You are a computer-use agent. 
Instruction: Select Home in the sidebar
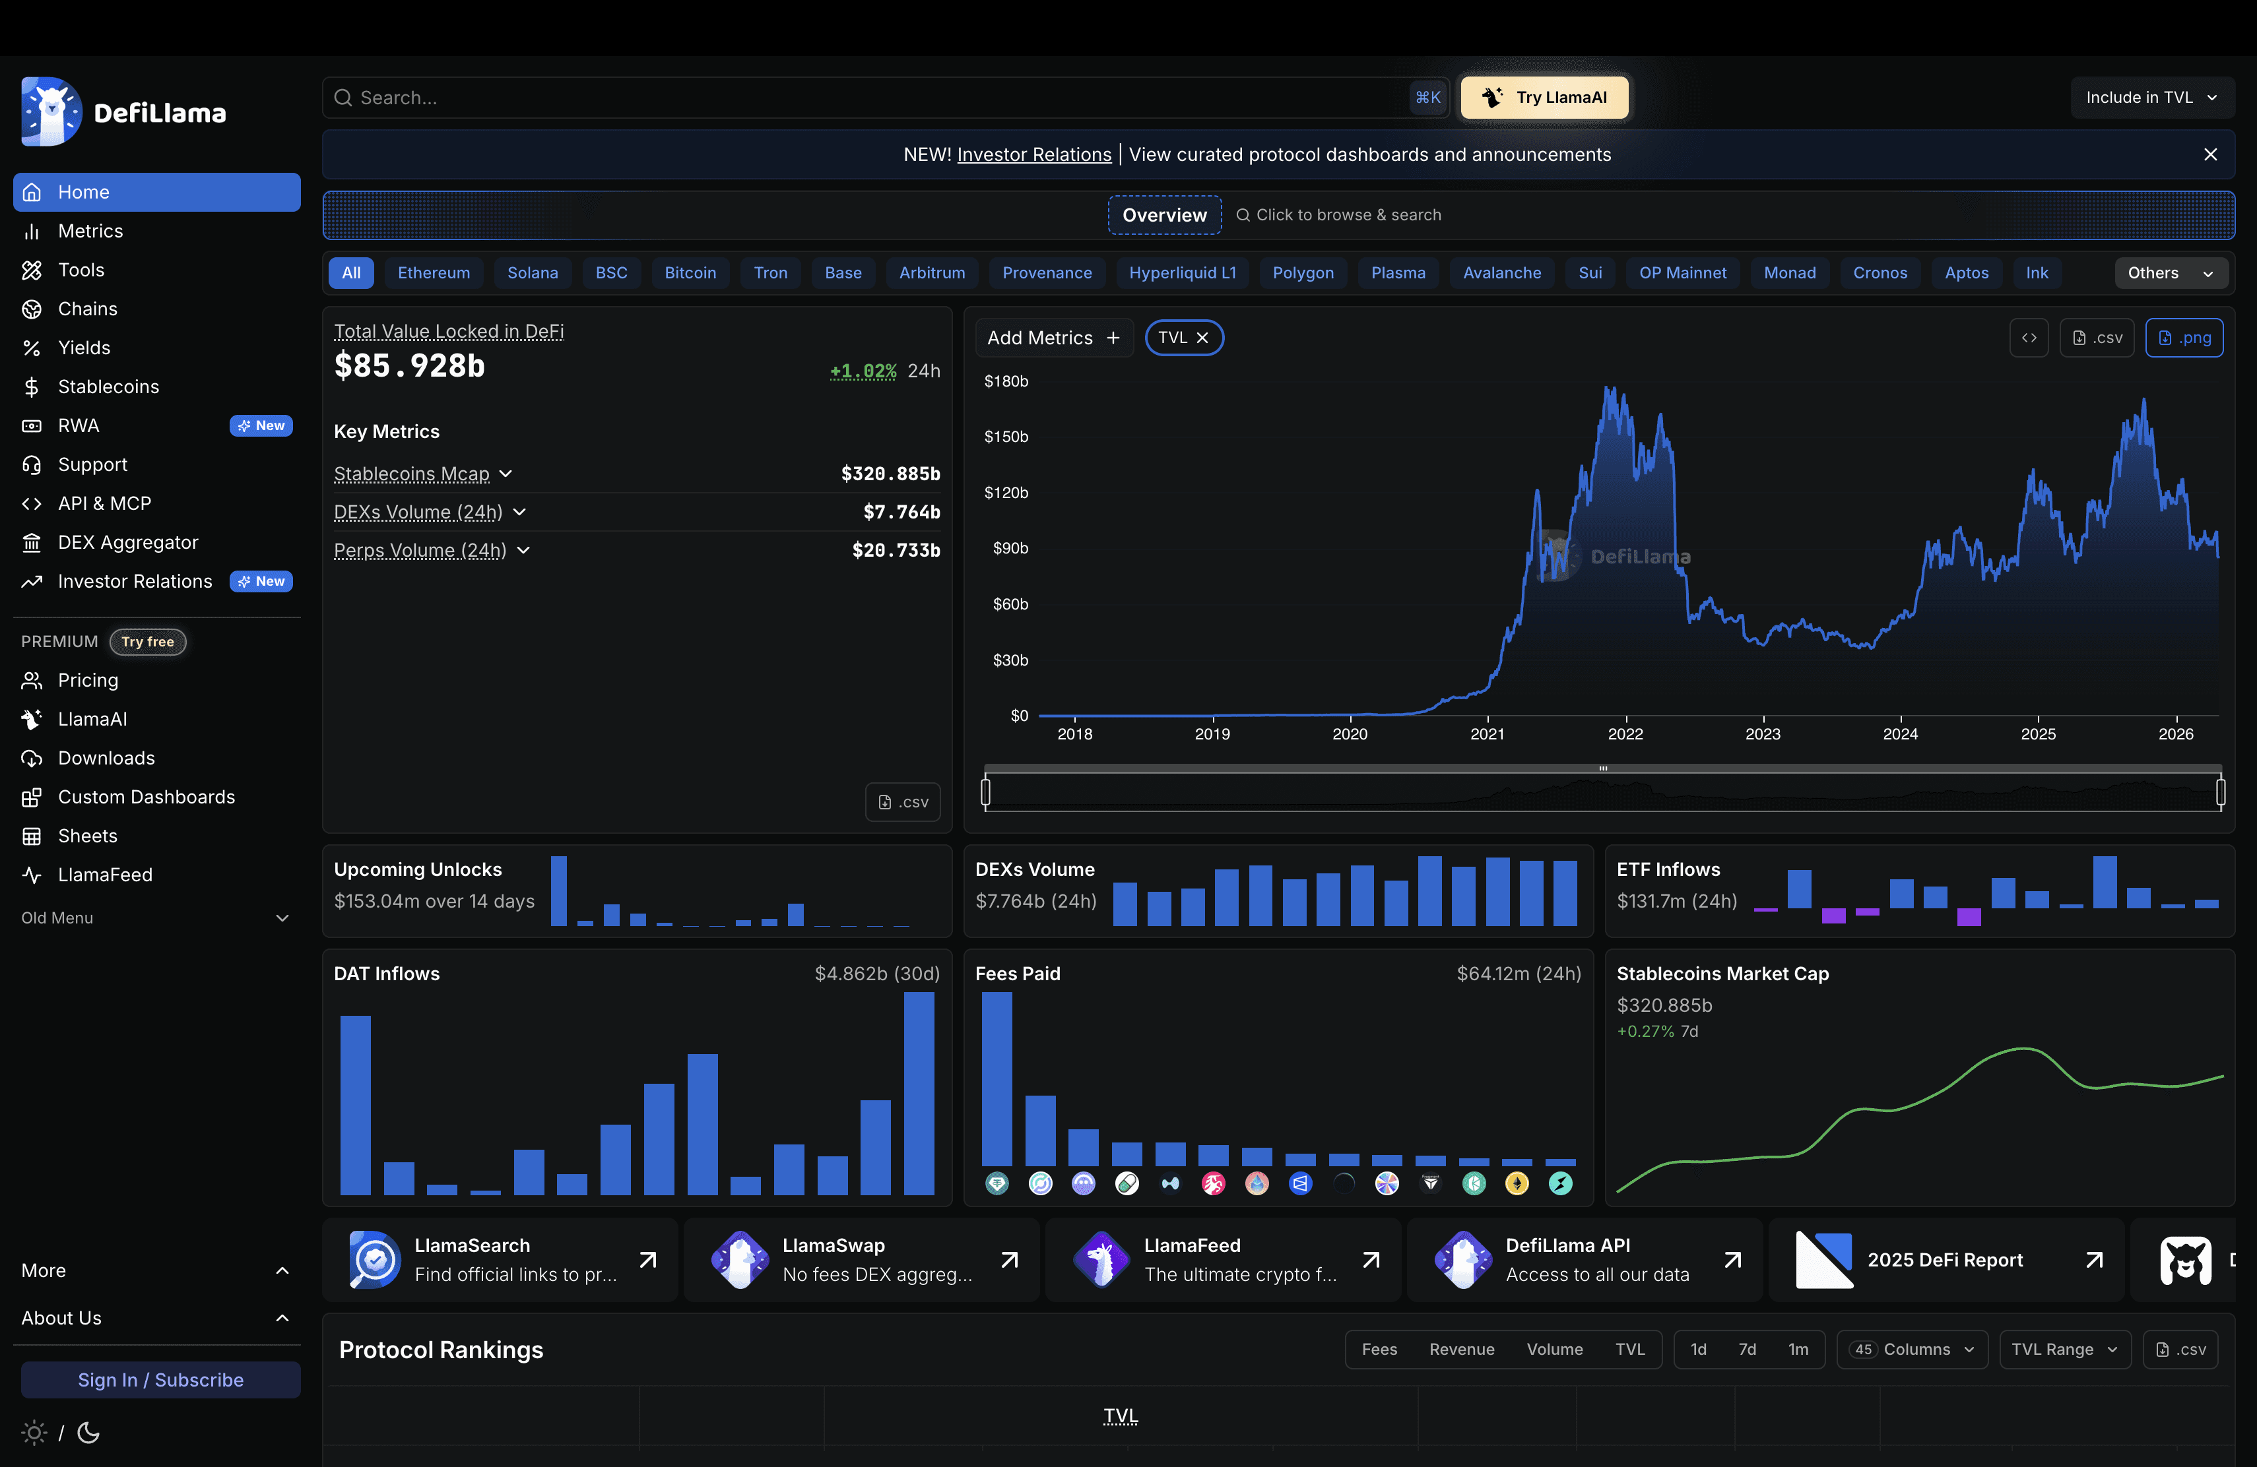[156, 193]
